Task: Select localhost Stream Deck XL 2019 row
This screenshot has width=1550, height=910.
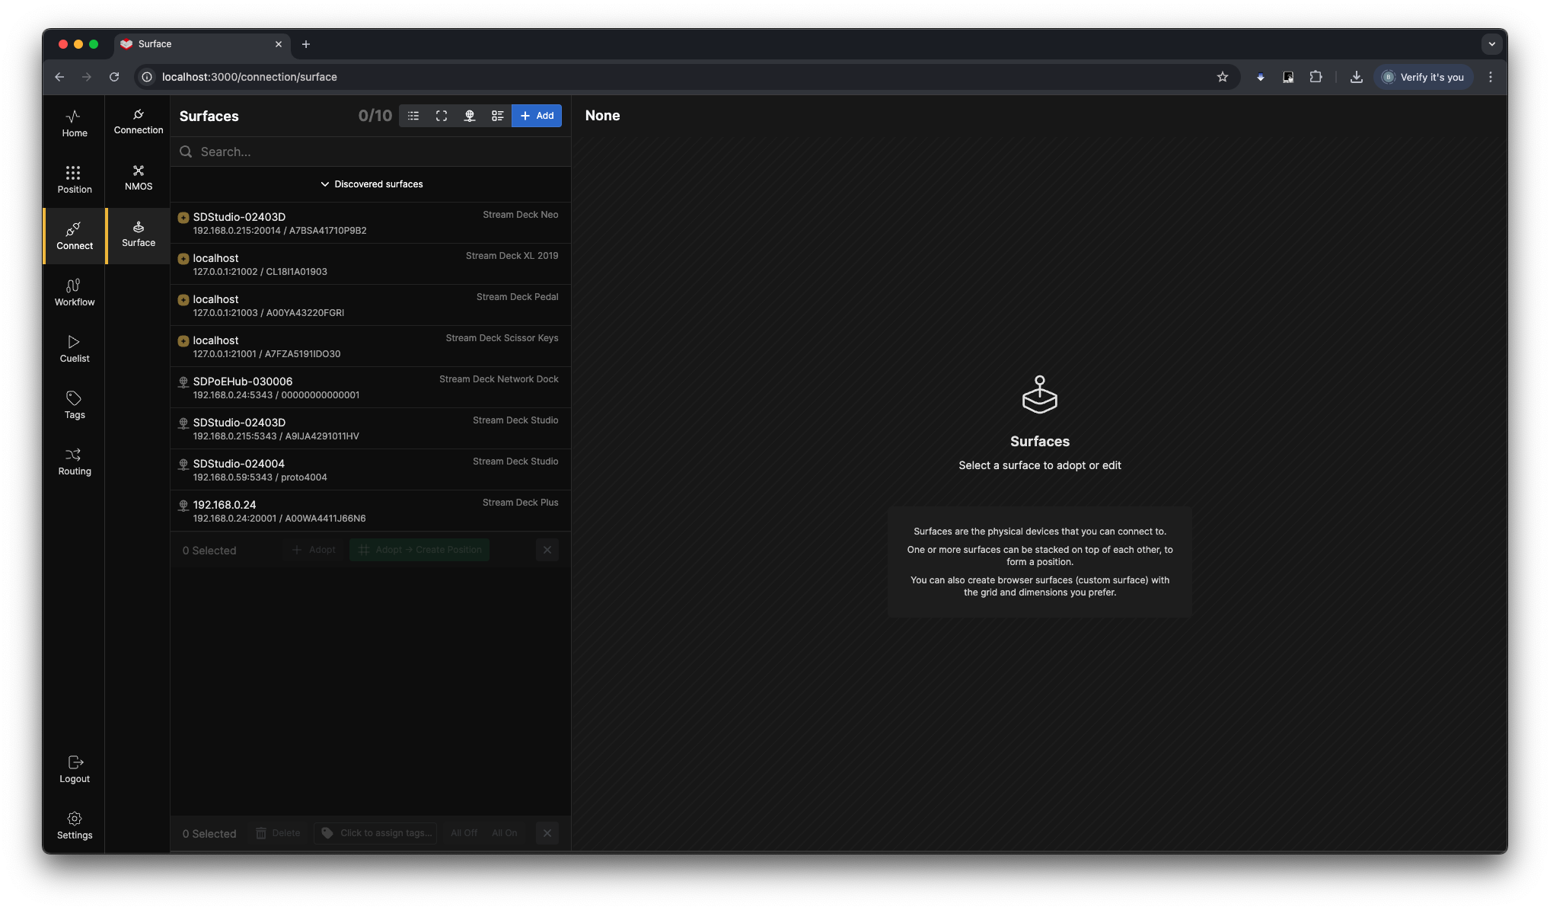Action: click(x=371, y=264)
